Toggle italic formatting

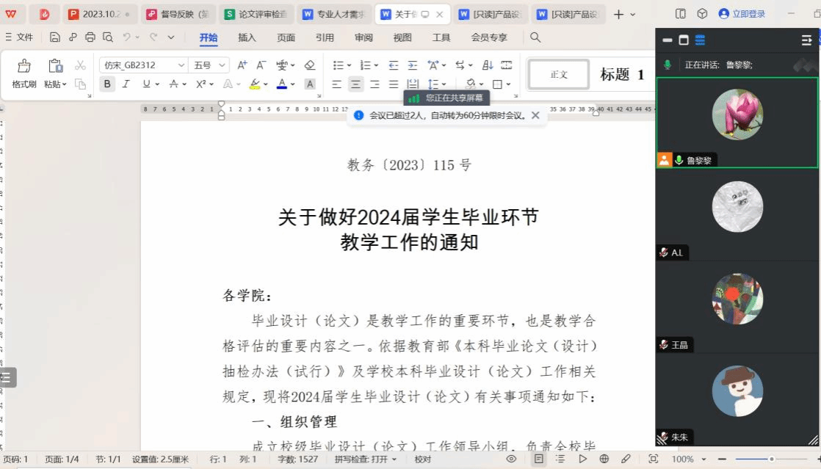(x=126, y=84)
